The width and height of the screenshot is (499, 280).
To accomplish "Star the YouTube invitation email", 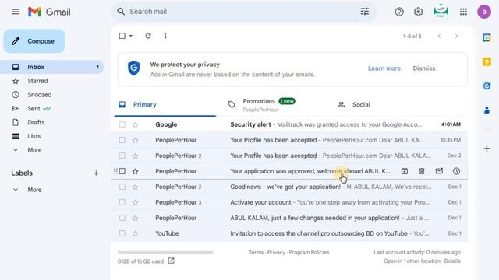I will pos(135,233).
